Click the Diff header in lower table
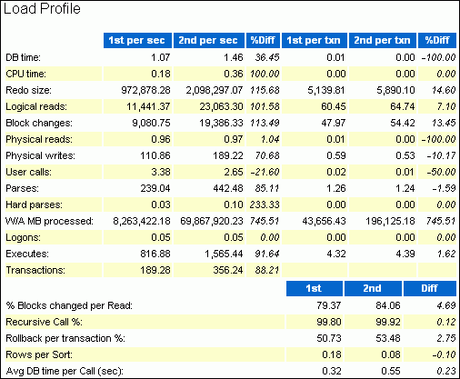This screenshot has width=460, height=379. 430,288
